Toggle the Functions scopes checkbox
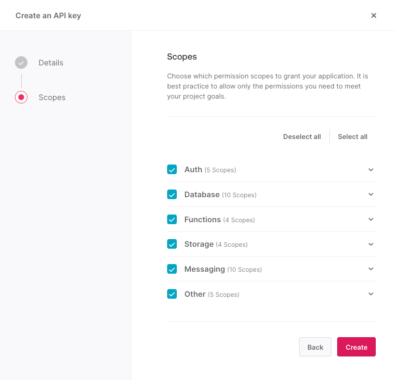 pyautogui.click(x=172, y=219)
